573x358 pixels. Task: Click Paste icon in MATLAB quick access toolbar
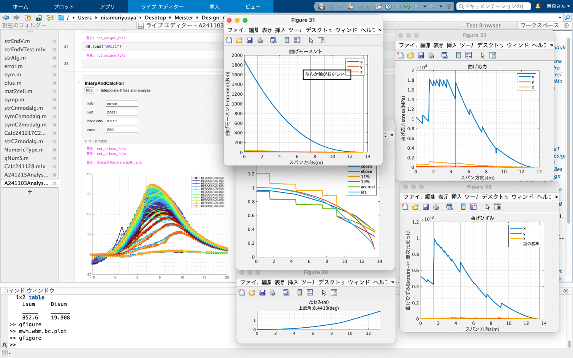click(350, 6)
